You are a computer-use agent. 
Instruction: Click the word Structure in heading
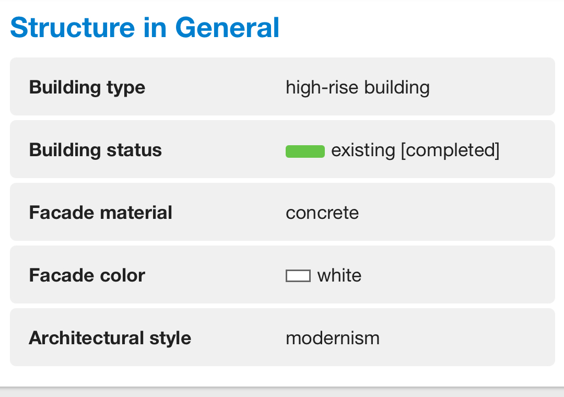coord(73,28)
